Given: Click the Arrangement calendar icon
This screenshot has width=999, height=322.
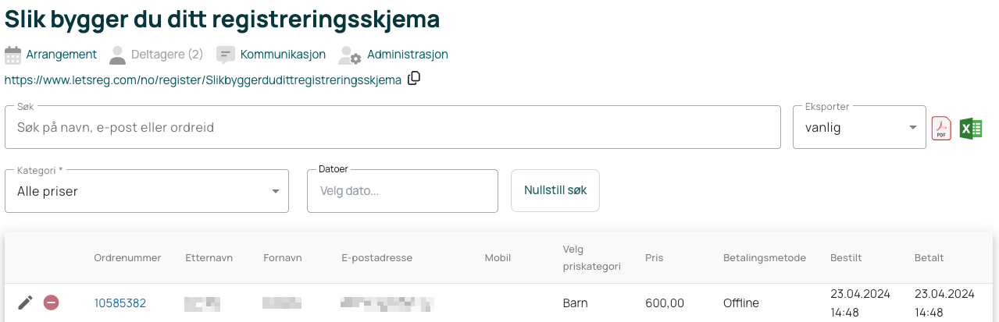Looking at the screenshot, I should 13,55.
